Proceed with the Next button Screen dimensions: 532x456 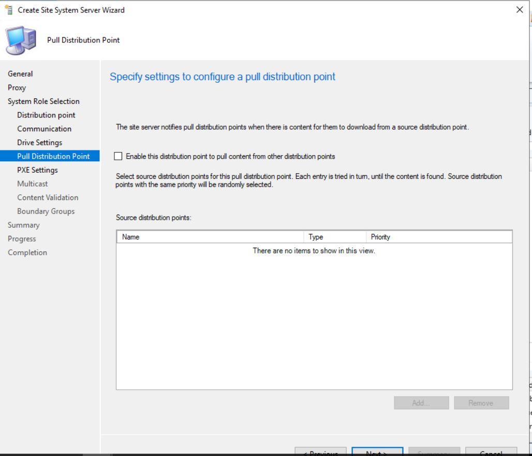coord(377,452)
